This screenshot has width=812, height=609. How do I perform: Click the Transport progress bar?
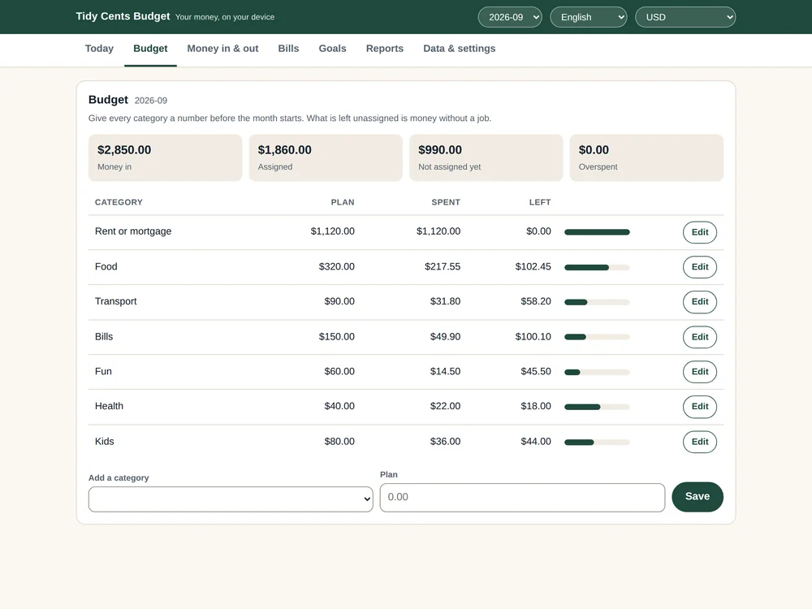coord(597,302)
